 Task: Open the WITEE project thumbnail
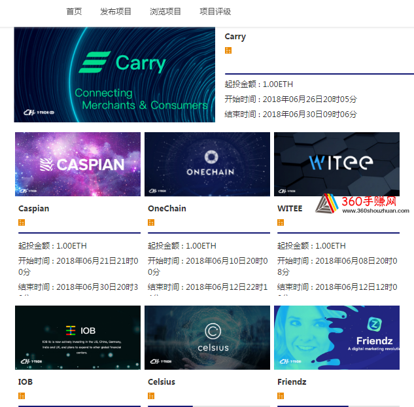coord(337,164)
